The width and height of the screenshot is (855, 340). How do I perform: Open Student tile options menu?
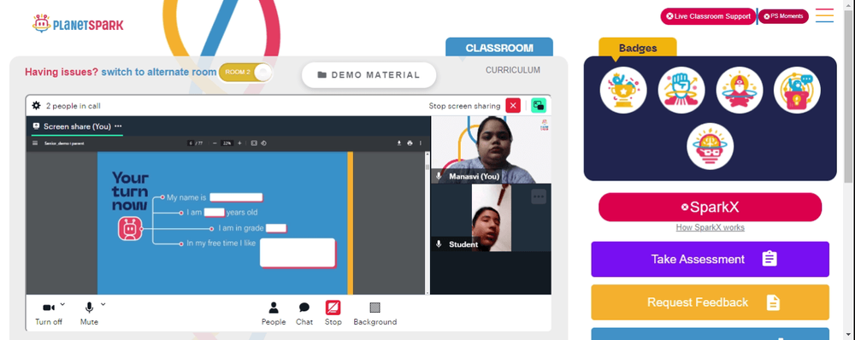tap(539, 196)
